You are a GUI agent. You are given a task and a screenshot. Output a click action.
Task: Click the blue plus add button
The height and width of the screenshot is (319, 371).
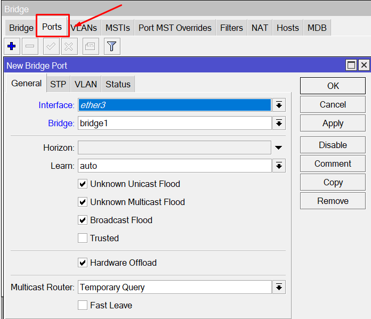click(x=12, y=46)
